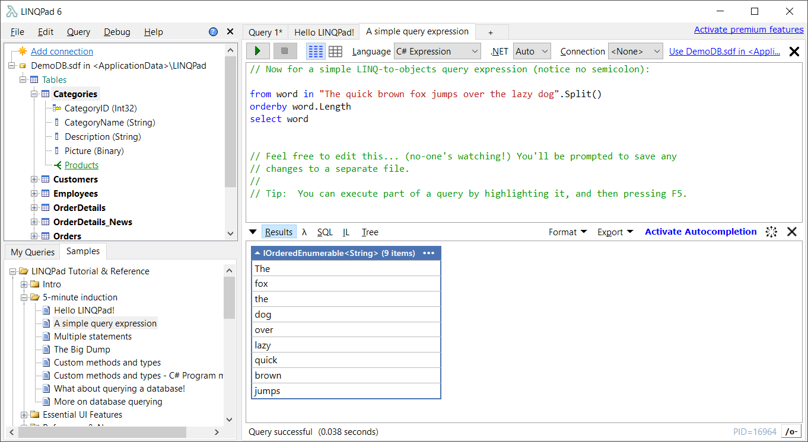This screenshot has height=442, width=808.
Task: Switch to rich text results view icon
Action: [x=316, y=52]
